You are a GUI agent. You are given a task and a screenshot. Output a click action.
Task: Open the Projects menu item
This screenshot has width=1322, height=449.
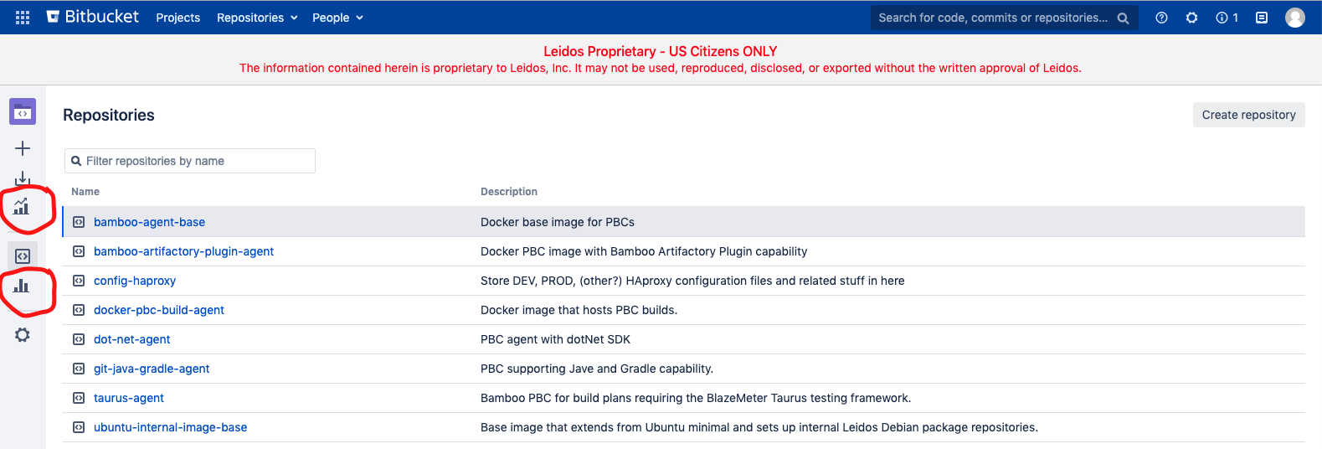pyautogui.click(x=178, y=18)
